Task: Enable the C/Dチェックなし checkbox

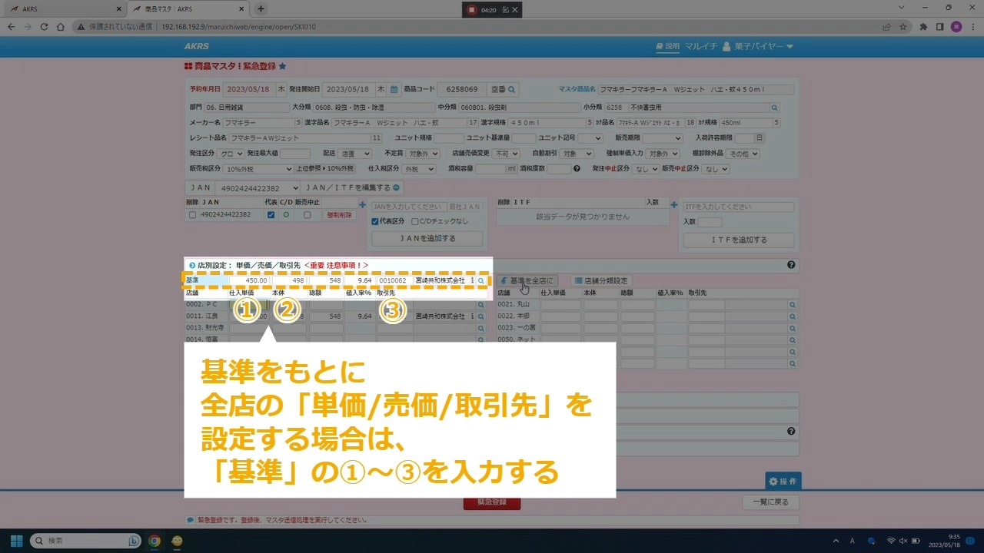Action: pyautogui.click(x=414, y=221)
